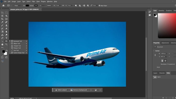Open the stroke line style dropdown
The height and width of the screenshot is (99, 176).
(50, 6)
